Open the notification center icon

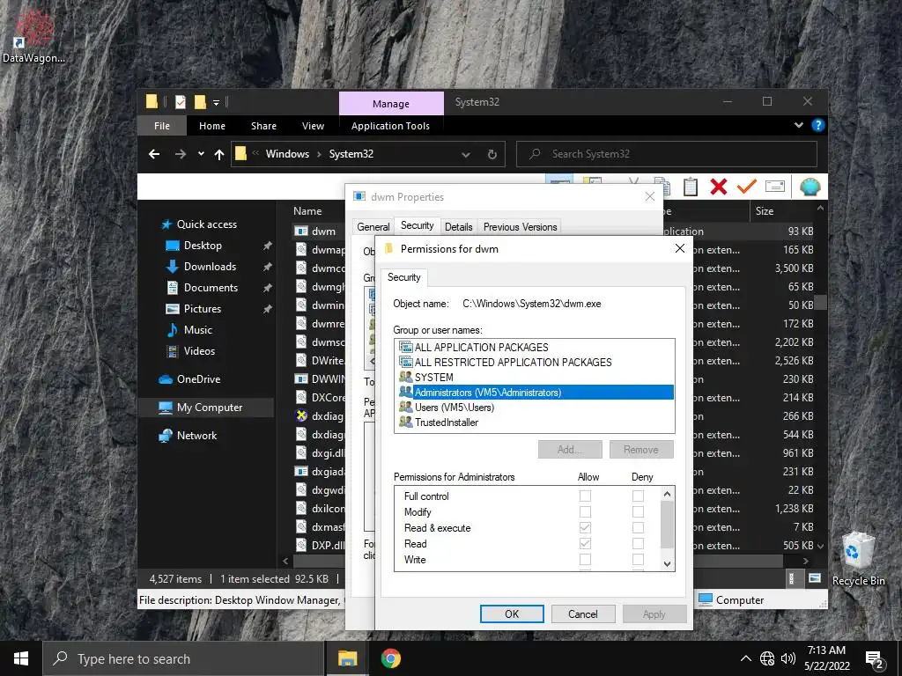pos(875,659)
